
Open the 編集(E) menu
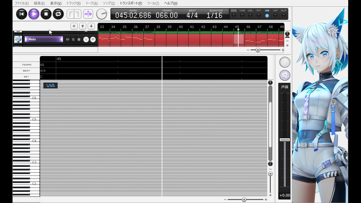point(39,3)
